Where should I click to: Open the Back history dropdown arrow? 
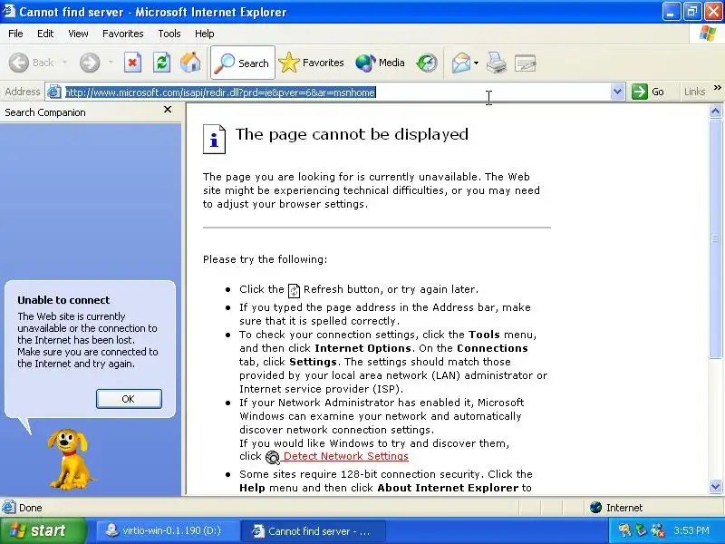pyautogui.click(x=64, y=63)
